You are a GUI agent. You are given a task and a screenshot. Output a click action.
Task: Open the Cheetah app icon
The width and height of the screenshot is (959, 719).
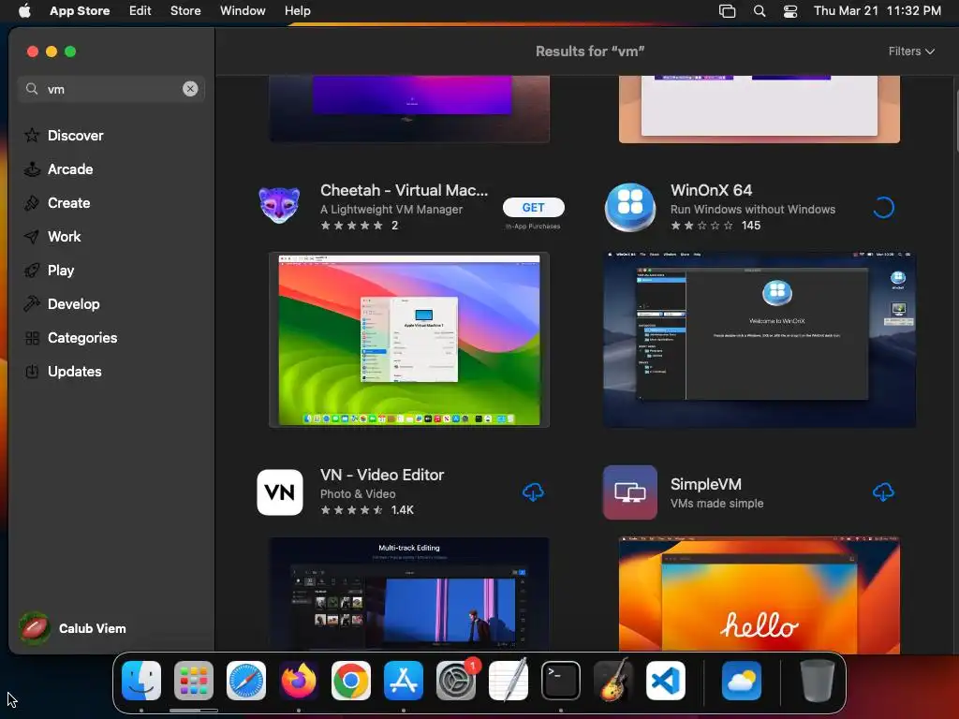click(279, 205)
